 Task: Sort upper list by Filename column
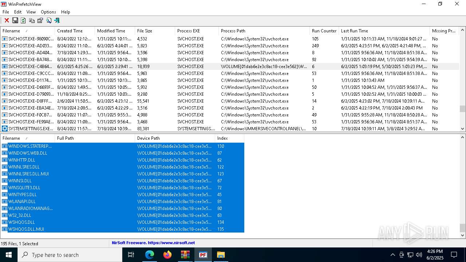coord(27,31)
